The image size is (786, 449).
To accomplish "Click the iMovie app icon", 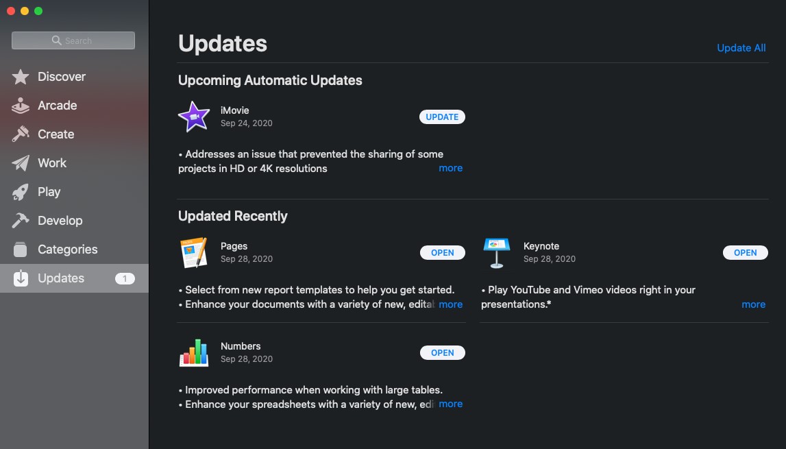I will (194, 117).
